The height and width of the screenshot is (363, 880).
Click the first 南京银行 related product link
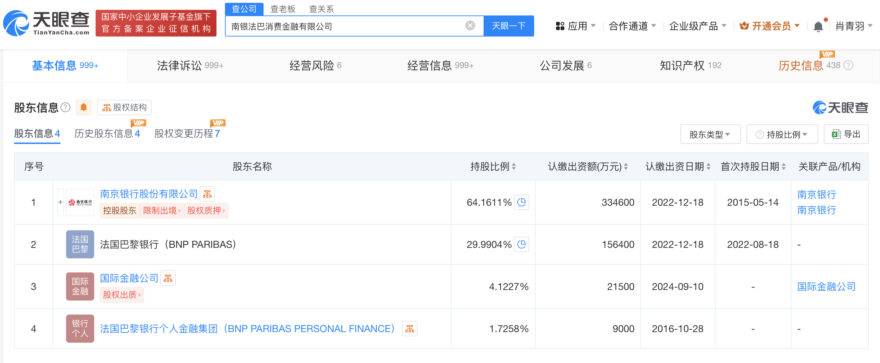pyautogui.click(x=816, y=194)
